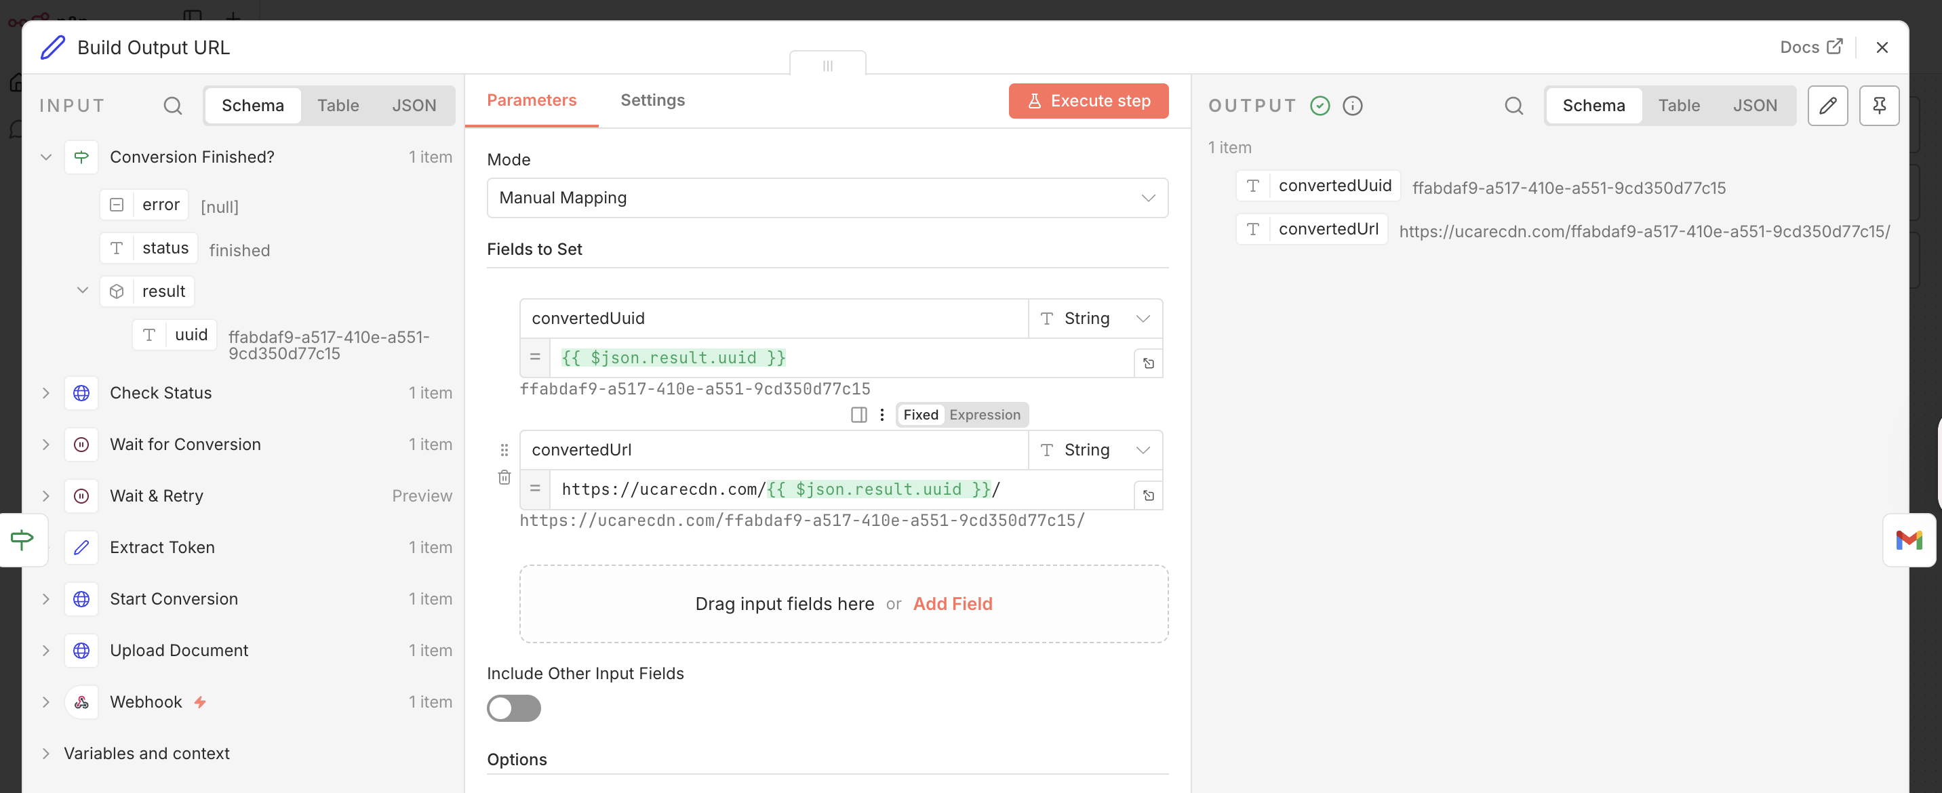Open expression editor for convertedUrl value

[1148, 495]
